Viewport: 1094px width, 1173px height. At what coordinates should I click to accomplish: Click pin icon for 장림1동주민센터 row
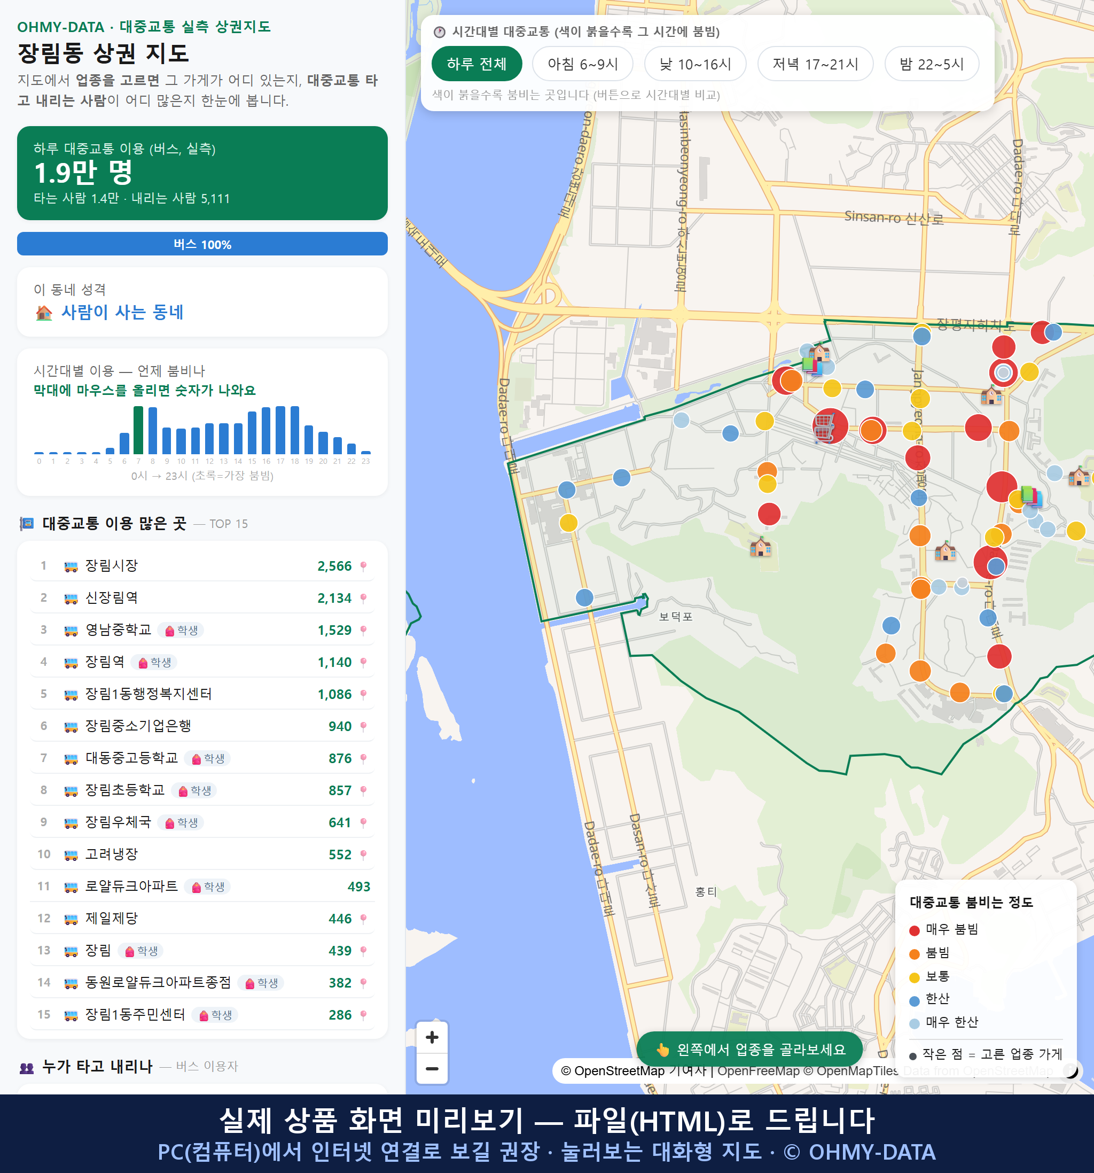(363, 1015)
